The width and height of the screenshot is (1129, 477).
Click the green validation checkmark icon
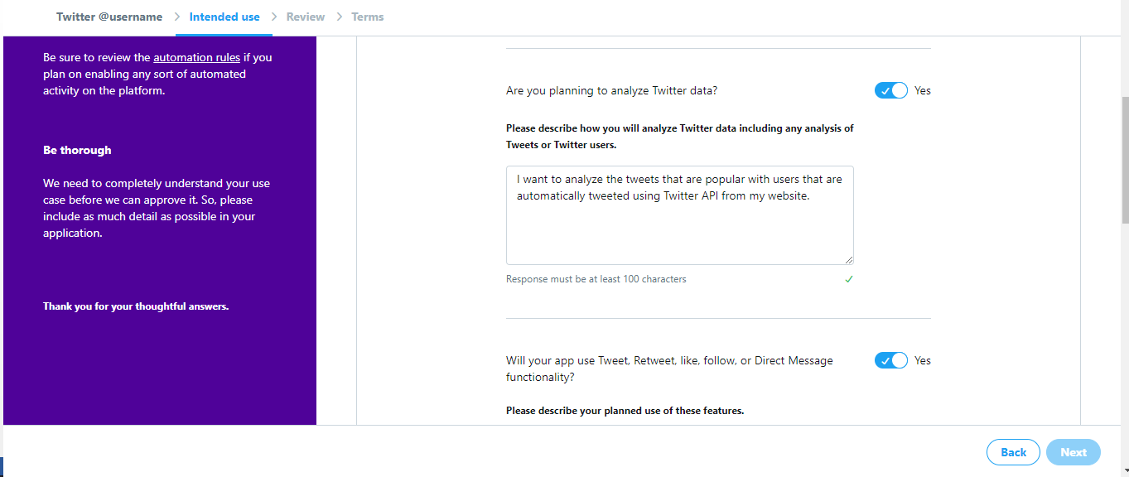pyautogui.click(x=848, y=279)
